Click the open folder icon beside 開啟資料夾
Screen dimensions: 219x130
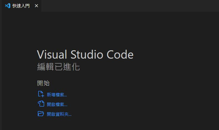pyautogui.click(x=41, y=114)
